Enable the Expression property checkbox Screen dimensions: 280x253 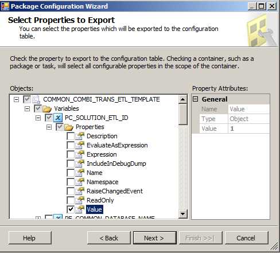tap(71, 154)
